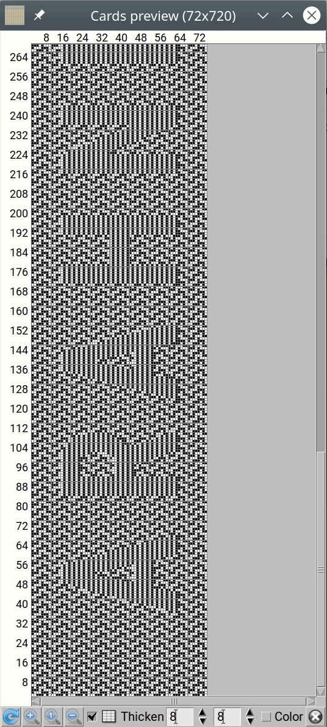Decrease the second Thicken value

tap(250, 722)
